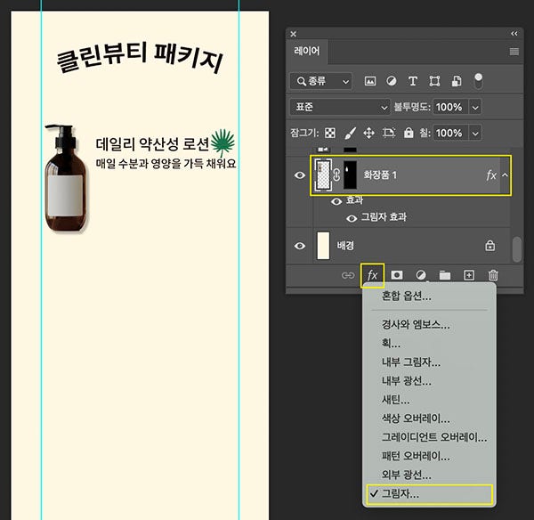Collapse the panel with double-arrow icon

(x=514, y=34)
